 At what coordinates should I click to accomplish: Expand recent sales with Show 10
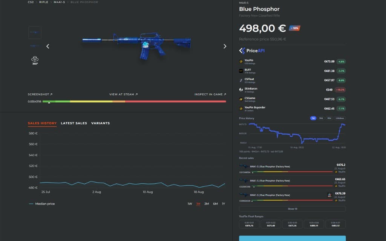[292, 209]
